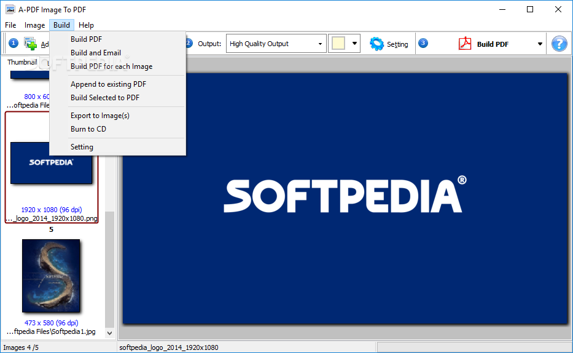Screen dimensions: 573x353
Task: Click the 'Images 4 /5' status text
Action: [21, 347]
